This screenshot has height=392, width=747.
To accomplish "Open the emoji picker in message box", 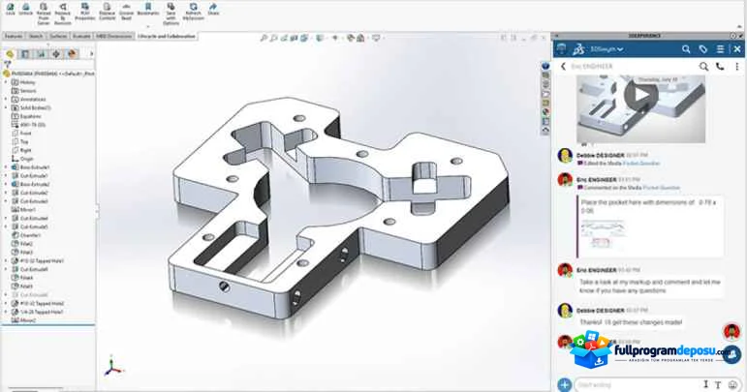I will [732, 384].
